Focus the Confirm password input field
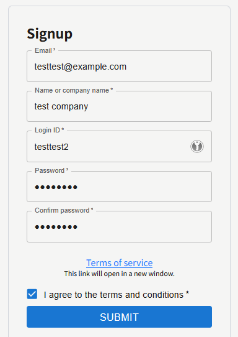Viewport: 238px width, 337px height. tap(120, 227)
